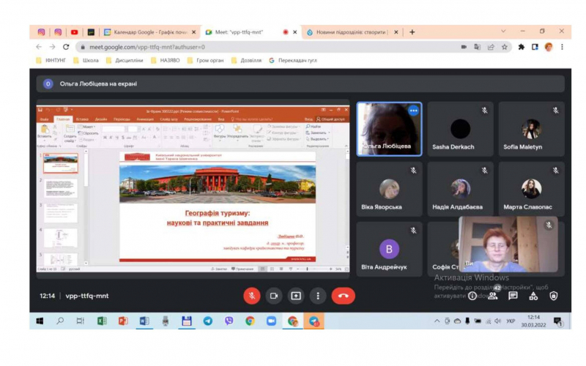Open НАЗЯВО bookmark folder
The width and height of the screenshot is (586, 366).
166,61
